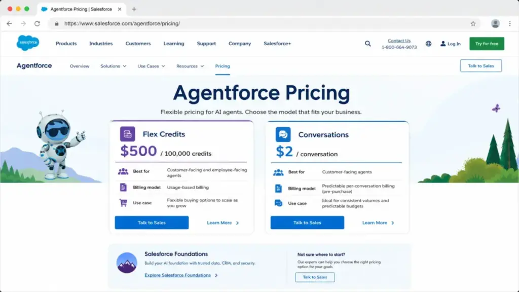Click the $500 price text
Image resolution: width=519 pixels, height=292 pixels.
[x=138, y=151]
